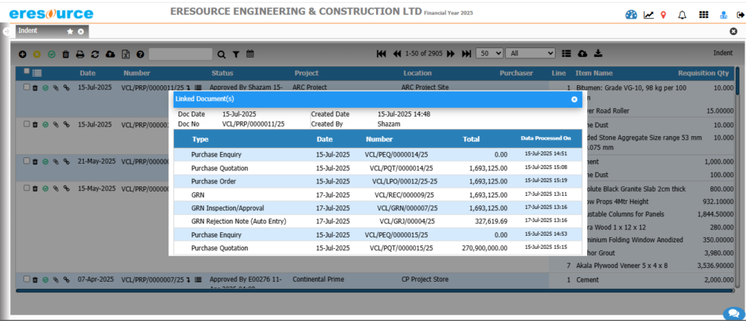Screen dimensions: 746x321
Task: Open the 50 page-size dropdown
Action: 488,54
